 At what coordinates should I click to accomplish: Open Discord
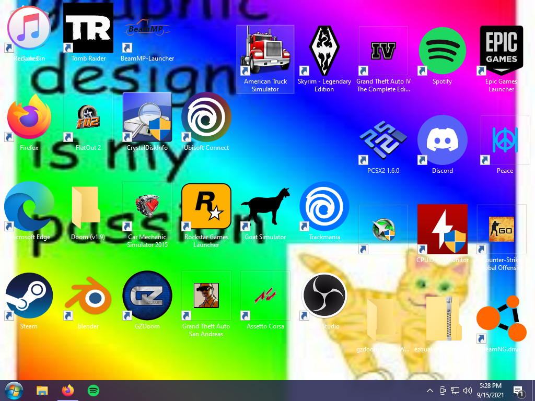pyautogui.click(x=442, y=140)
